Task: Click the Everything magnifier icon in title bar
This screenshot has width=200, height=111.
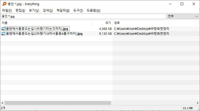Action: click(x=4, y=4)
